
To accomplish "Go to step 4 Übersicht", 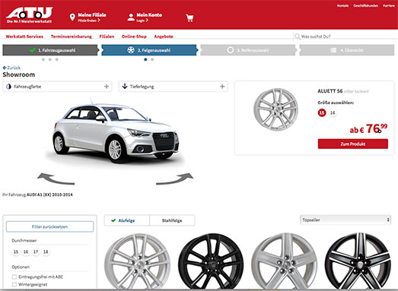I will [347, 50].
